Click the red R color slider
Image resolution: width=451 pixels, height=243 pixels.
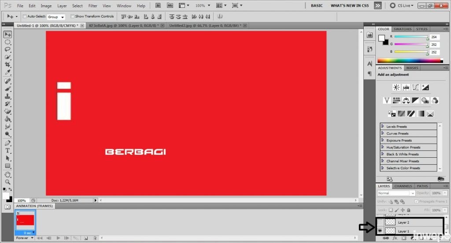410,37
